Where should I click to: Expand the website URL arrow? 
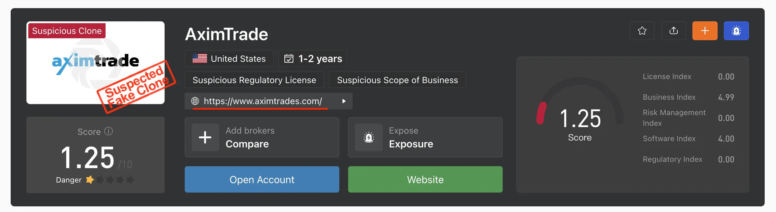click(344, 101)
